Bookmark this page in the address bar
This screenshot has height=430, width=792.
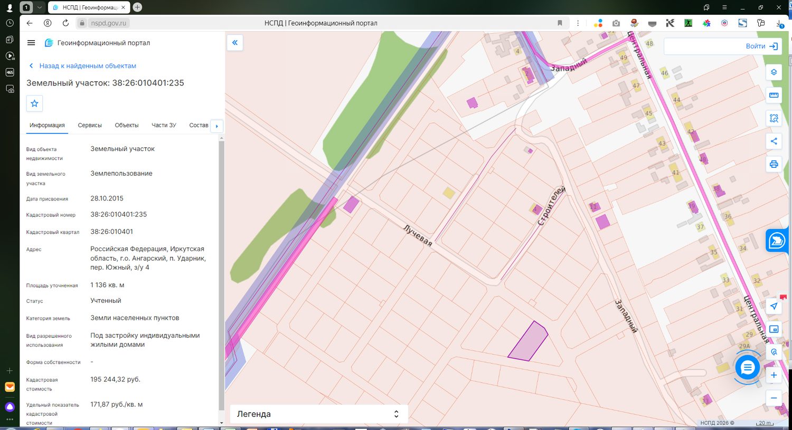[x=560, y=23]
